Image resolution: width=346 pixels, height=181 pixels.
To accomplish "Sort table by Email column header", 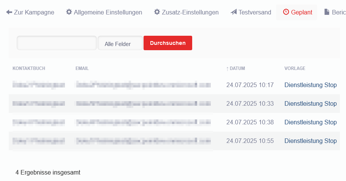I will (x=82, y=68).
